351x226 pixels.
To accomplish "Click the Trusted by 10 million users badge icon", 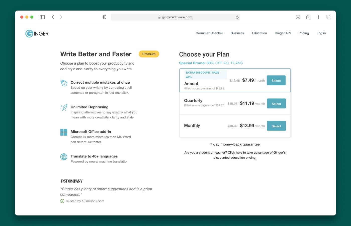I will point(62,201).
